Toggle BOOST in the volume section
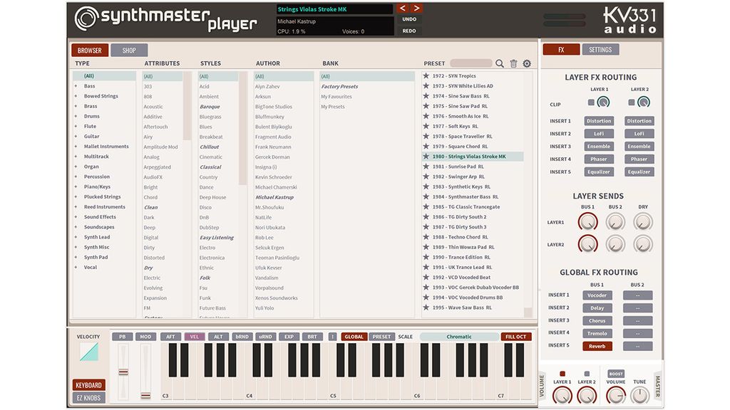The width and height of the screenshot is (730, 410). (616, 375)
